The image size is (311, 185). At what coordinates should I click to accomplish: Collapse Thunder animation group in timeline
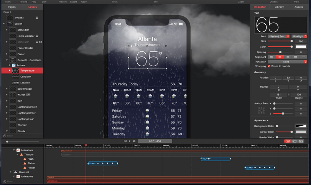pyautogui.click(x=17, y=154)
